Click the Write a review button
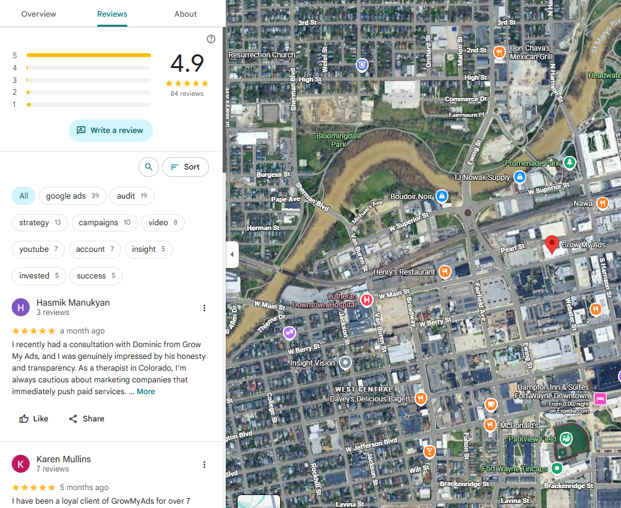Screen dimensions: 621x508 (111, 131)
